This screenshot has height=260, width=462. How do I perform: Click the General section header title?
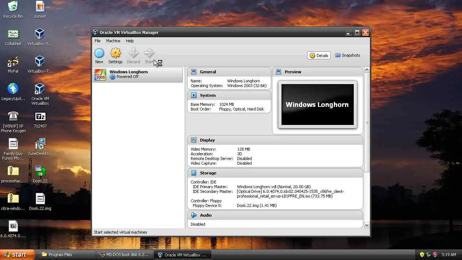tap(208, 72)
